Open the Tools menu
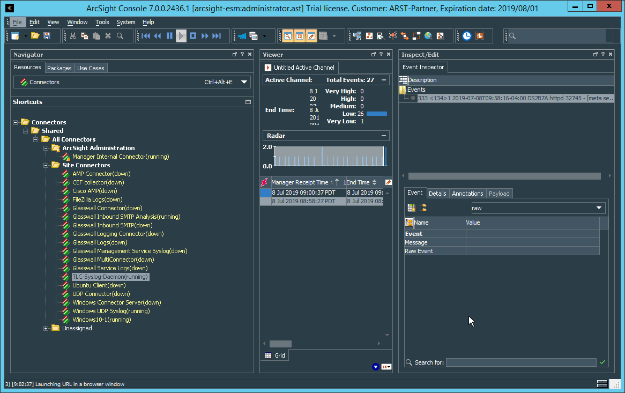 tap(102, 22)
